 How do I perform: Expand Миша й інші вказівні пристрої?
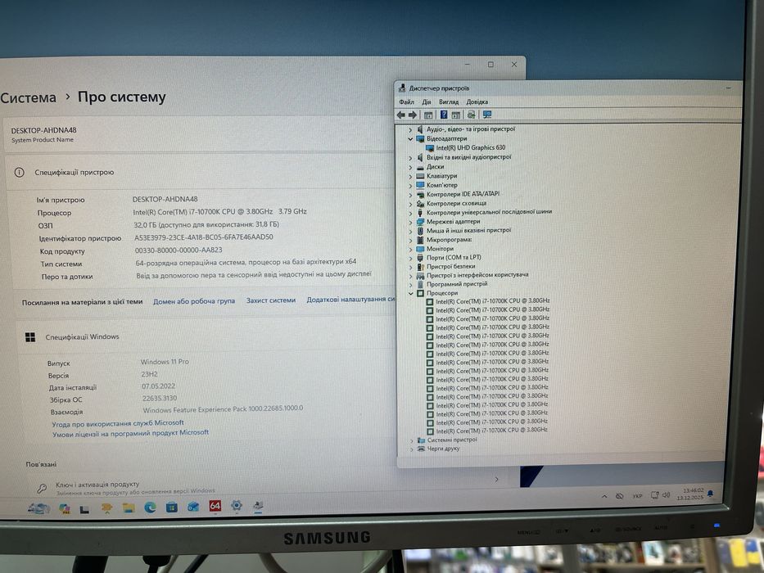click(x=410, y=231)
